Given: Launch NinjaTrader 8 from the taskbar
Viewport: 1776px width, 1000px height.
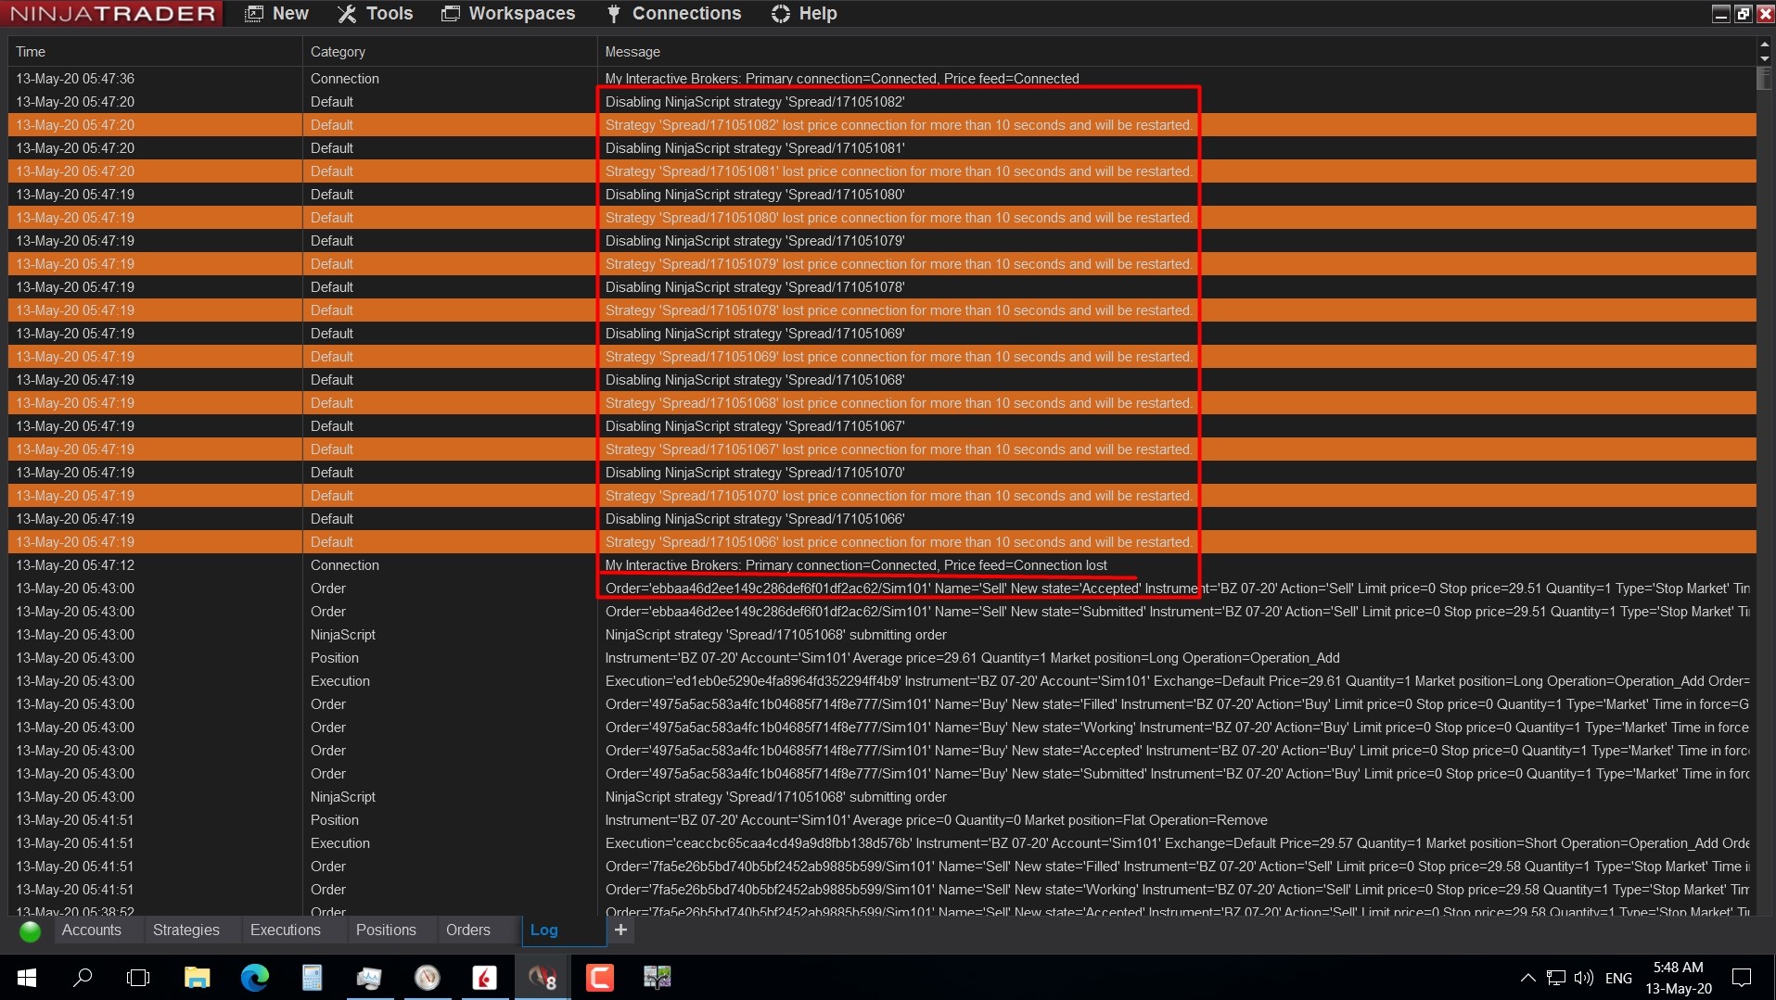Looking at the screenshot, I should click(542, 978).
